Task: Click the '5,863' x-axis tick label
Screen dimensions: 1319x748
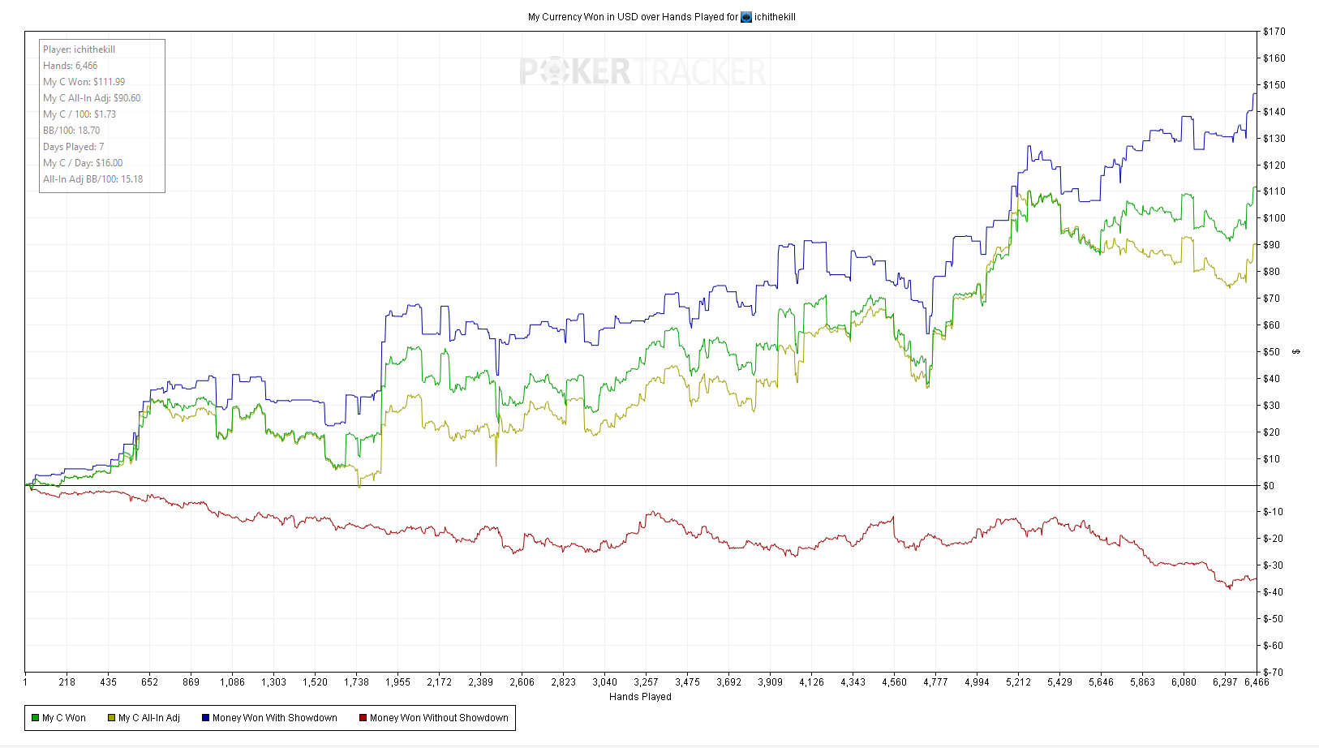Action: [x=1143, y=682]
